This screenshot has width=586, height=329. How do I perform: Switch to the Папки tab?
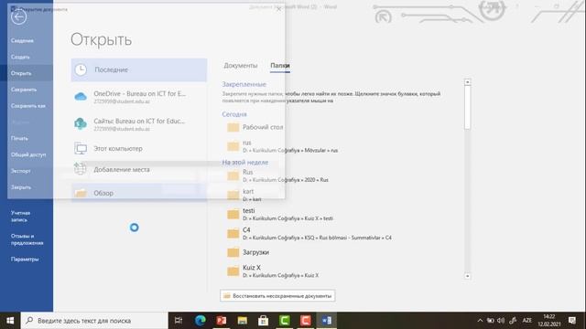[280, 65]
